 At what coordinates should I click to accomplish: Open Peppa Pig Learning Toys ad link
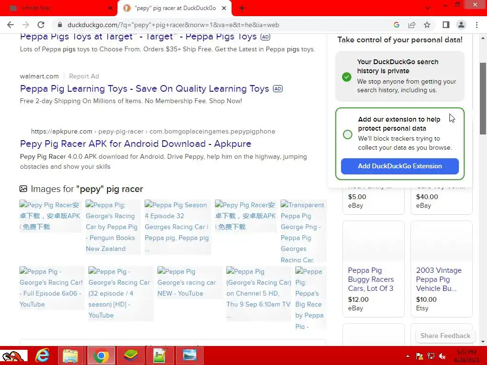click(145, 89)
